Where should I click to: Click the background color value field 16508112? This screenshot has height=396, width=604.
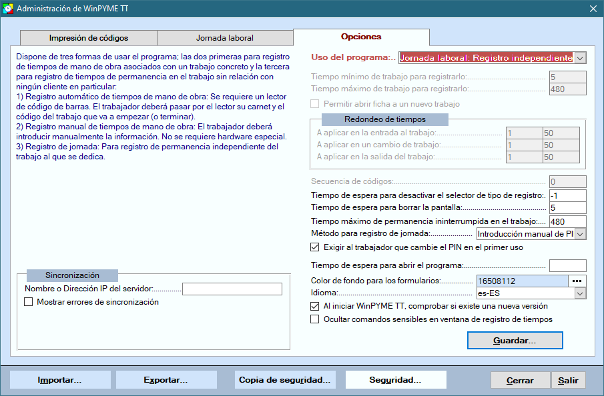(x=522, y=281)
